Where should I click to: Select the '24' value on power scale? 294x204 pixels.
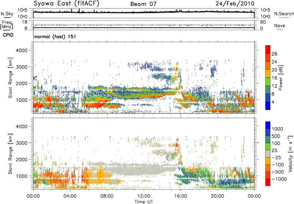pos(274,62)
